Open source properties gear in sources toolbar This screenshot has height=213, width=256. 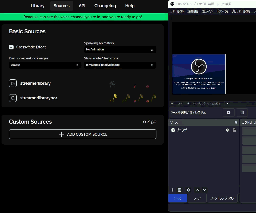(x=188, y=190)
